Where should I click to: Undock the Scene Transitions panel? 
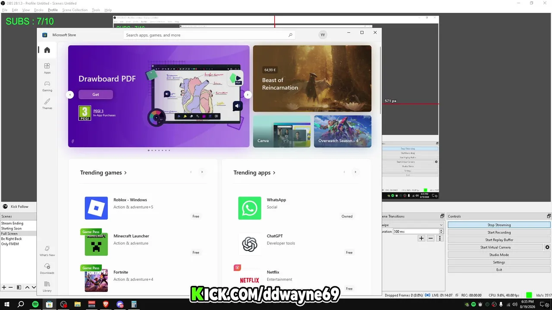point(442,216)
